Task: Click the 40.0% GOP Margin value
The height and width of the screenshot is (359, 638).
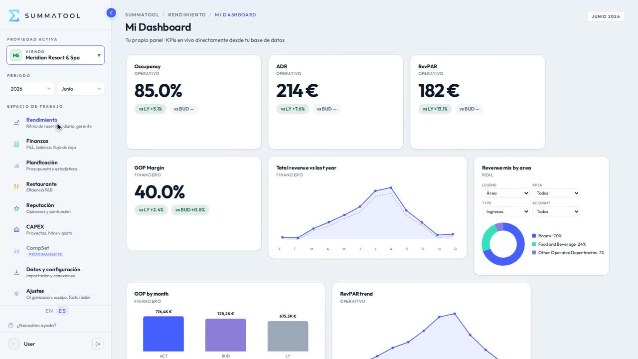Action: click(159, 192)
